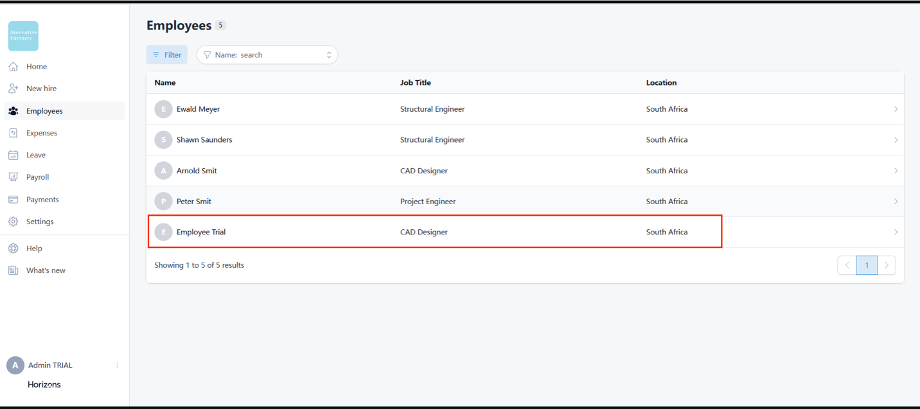The width and height of the screenshot is (920, 409).
Task: Click Shawn Saunders' avatar circle
Action: click(163, 140)
